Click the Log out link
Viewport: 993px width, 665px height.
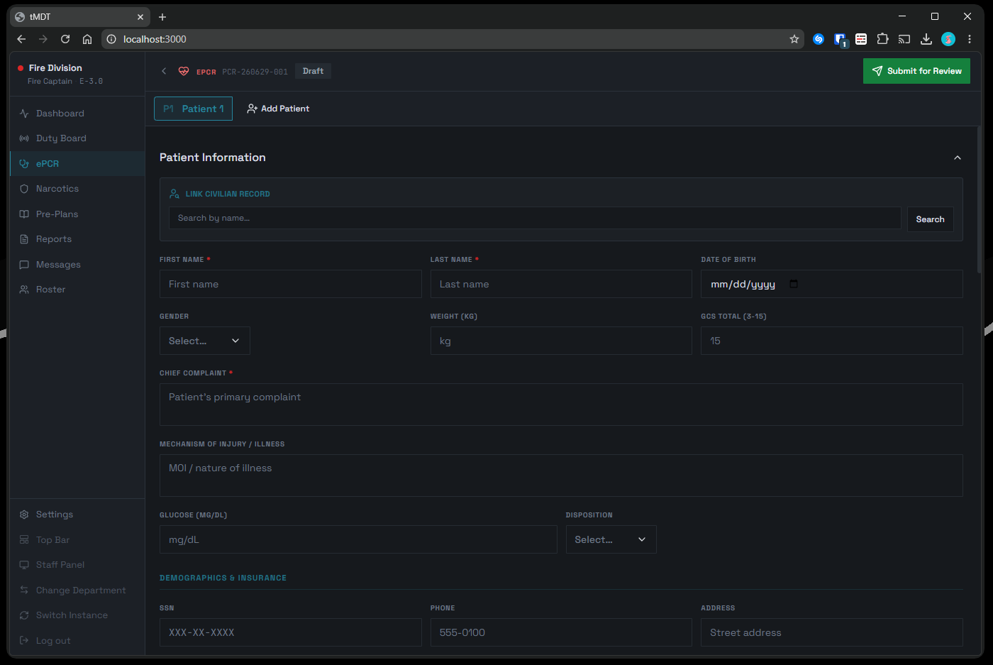tap(77, 641)
